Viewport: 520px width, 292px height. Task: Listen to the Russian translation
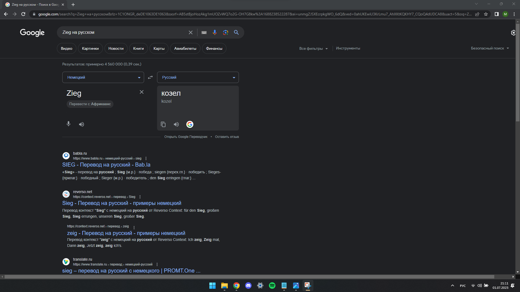(176, 124)
